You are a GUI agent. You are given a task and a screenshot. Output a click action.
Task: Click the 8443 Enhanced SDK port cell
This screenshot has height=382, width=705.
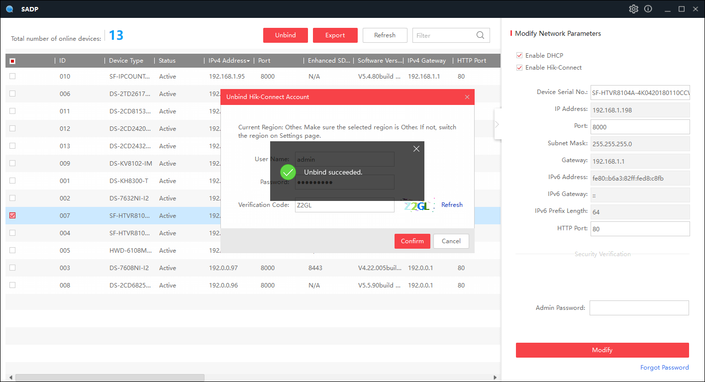tap(315, 268)
